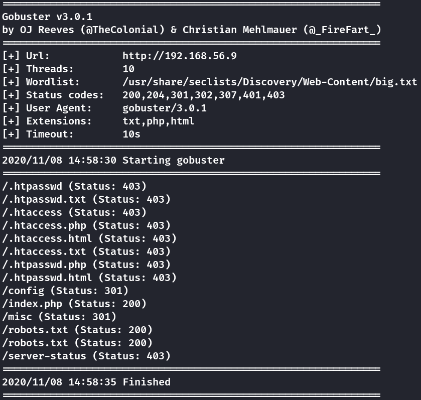Click the target URL http://192.168.56.9

[x=179, y=56]
